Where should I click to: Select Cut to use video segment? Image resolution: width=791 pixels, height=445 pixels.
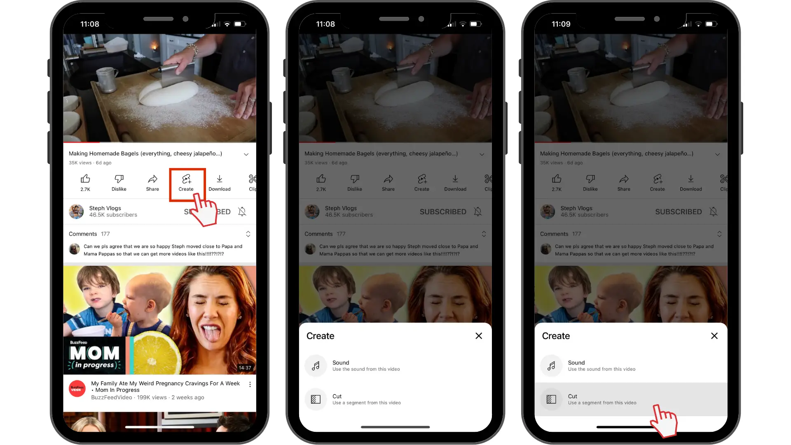630,399
